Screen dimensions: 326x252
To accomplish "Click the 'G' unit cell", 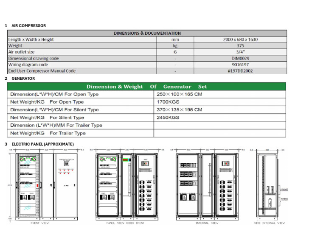I will (175, 52).
